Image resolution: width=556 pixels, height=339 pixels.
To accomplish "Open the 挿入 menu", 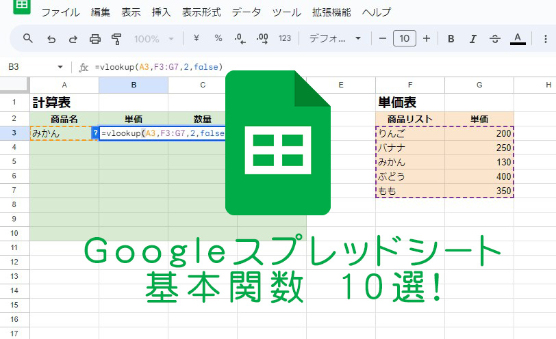I will point(162,12).
